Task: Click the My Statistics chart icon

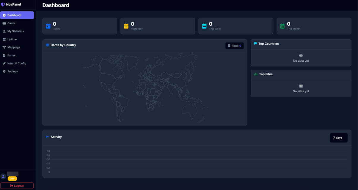Action: tap(4, 31)
